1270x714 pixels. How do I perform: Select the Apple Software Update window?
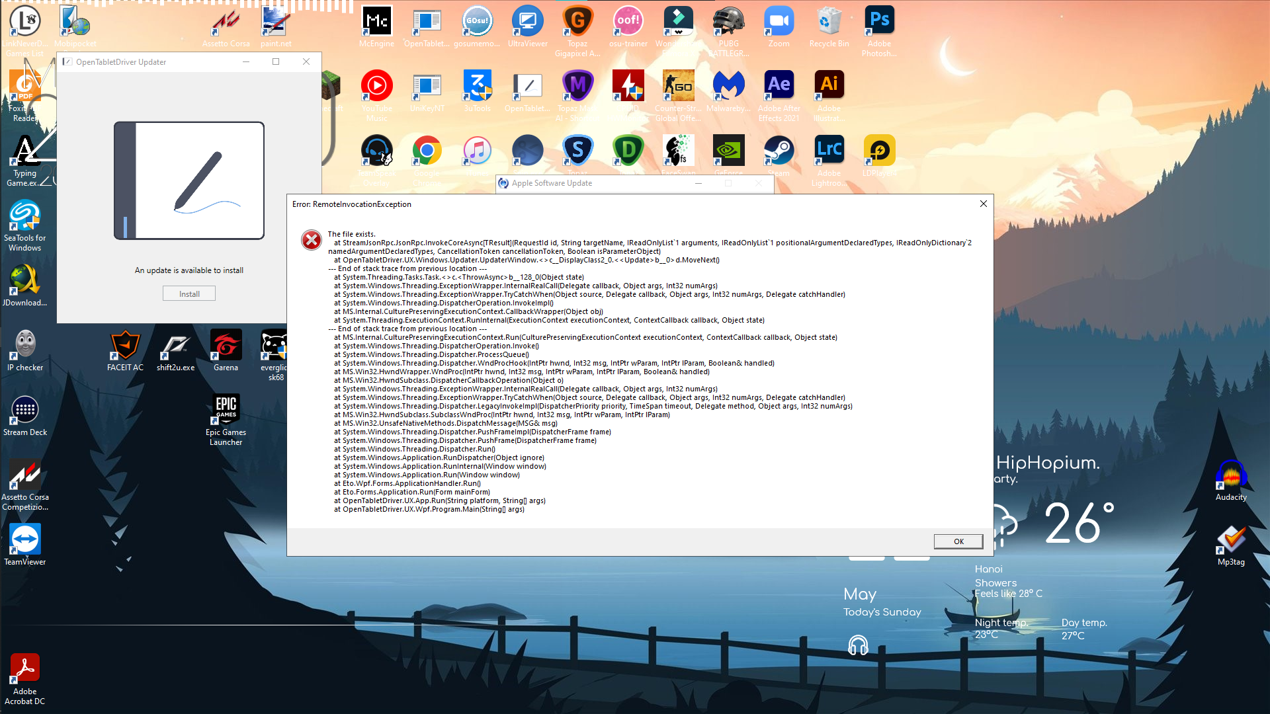(x=595, y=183)
